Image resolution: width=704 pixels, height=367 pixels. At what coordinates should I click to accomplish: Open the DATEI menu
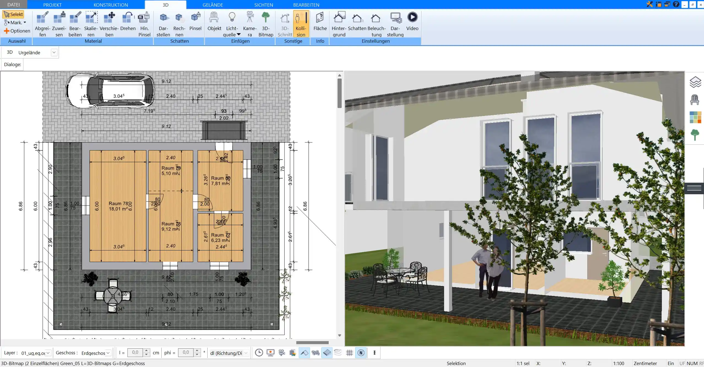click(x=13, y=4)
